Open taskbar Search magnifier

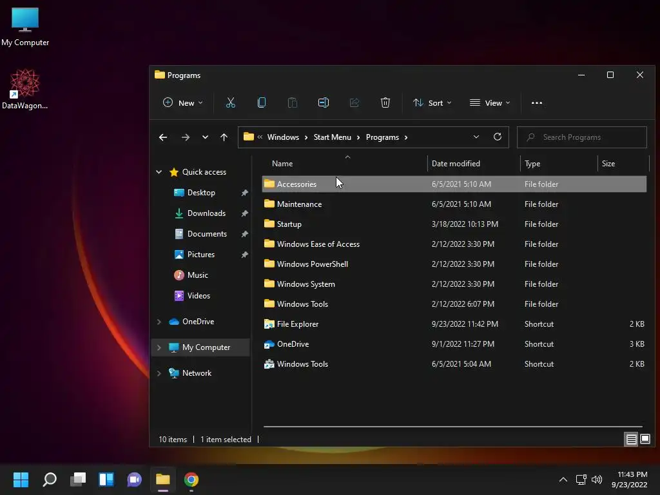[50, 480]
